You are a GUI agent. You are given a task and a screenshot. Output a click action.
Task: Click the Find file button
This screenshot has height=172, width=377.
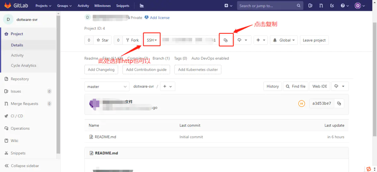pos(295,86)
